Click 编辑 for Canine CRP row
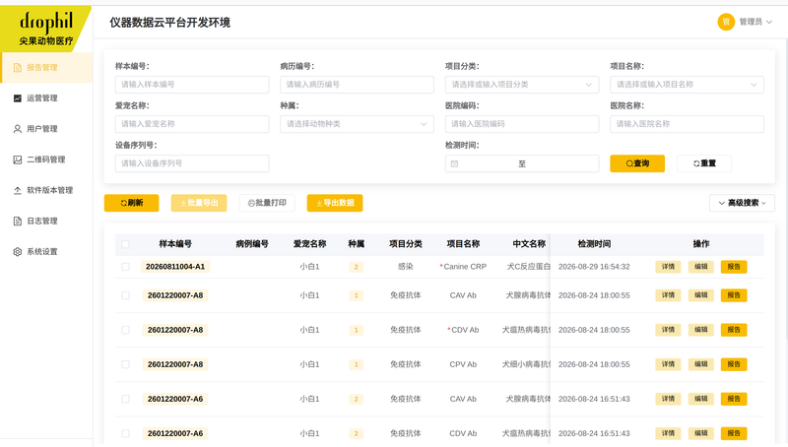The width and height of the screenshot is (788, 447). 700,267
